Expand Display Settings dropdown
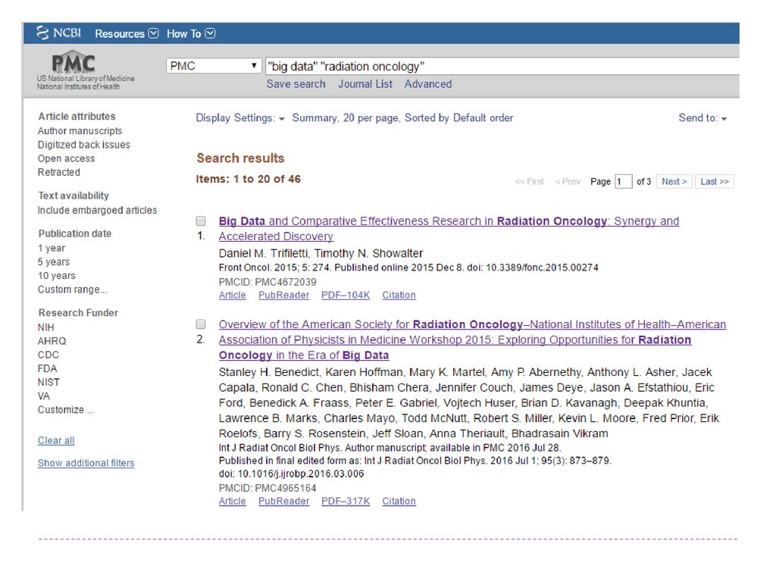The image size is (776, 582). 240,118
